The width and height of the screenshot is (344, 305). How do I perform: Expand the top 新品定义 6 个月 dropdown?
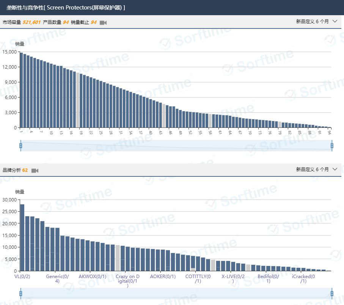click(316, 22)
